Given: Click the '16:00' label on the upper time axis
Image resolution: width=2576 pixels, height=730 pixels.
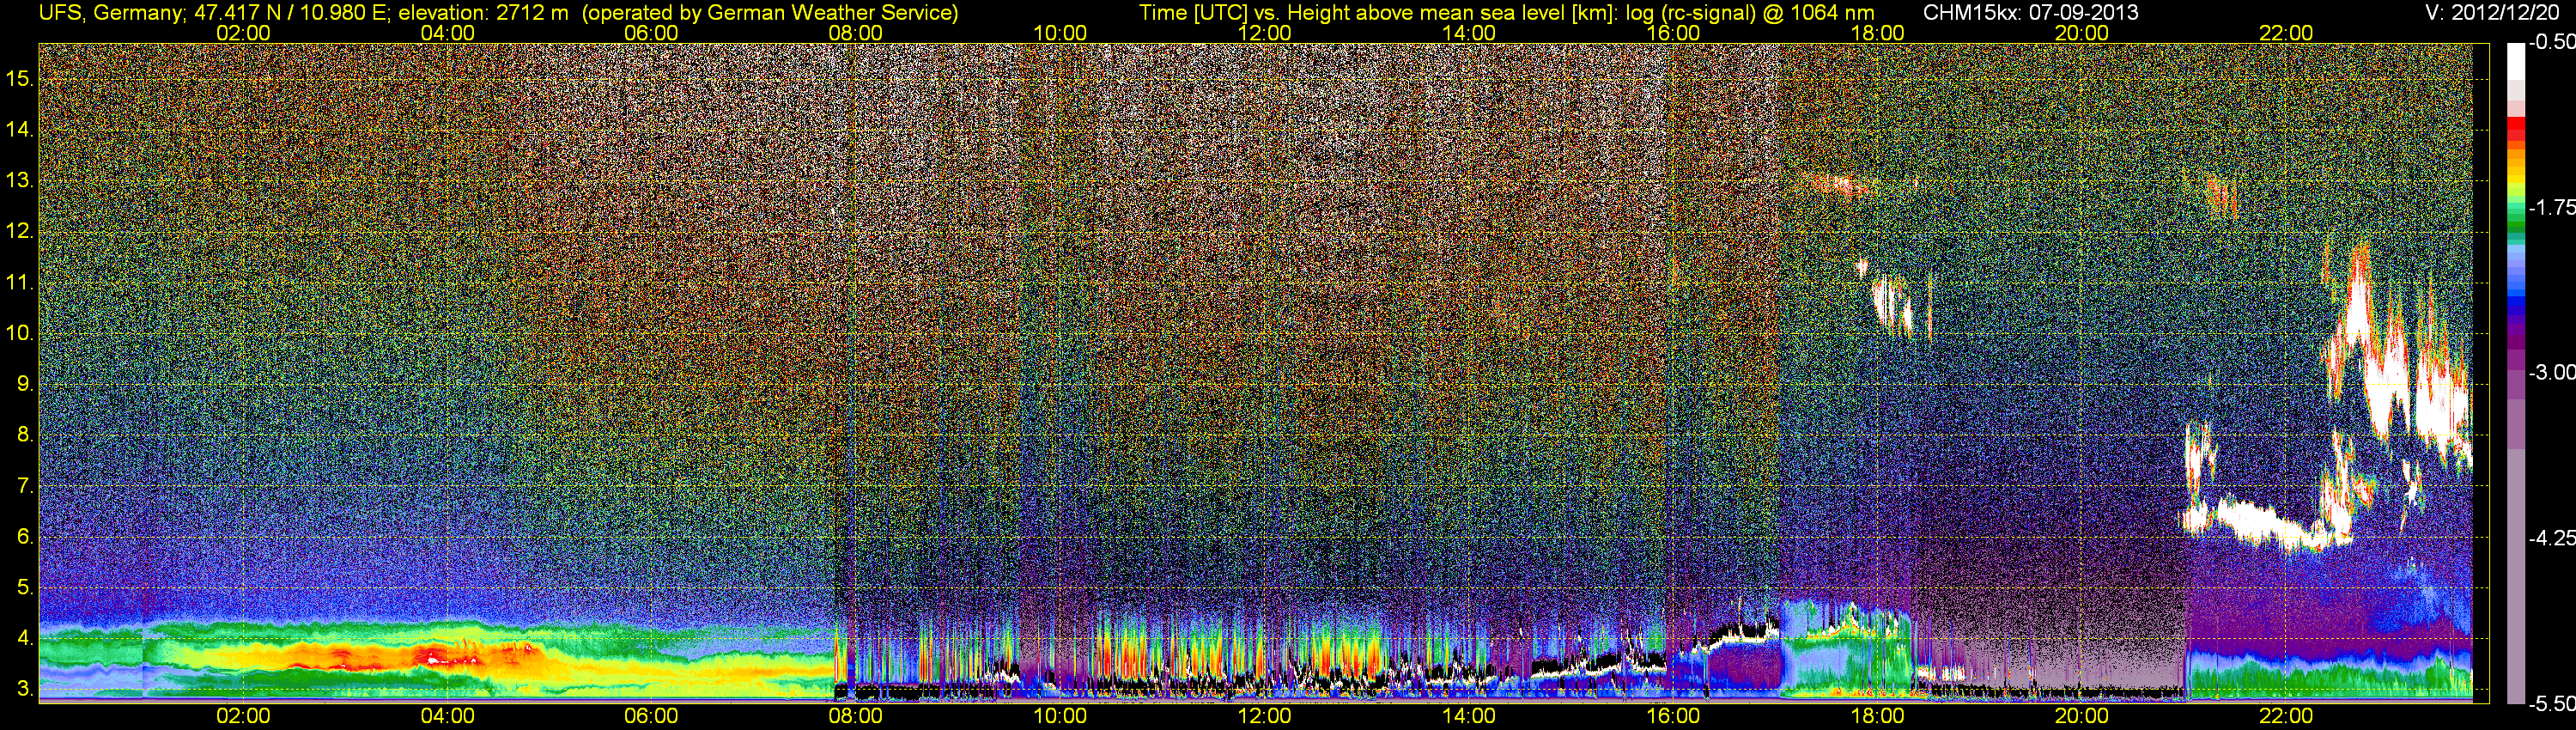Looking at the screenshot, I should [1673, 33].
